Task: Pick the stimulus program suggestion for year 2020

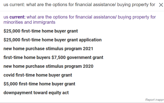Action: (48, 66)
